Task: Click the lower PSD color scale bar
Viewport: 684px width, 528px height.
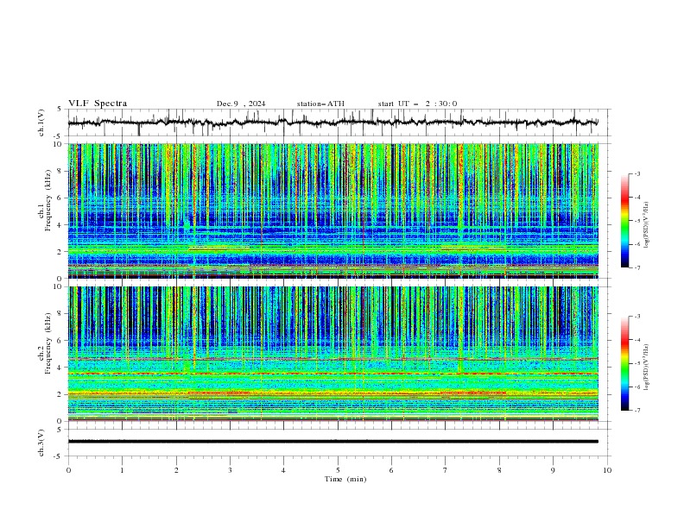Action: pos(625,363)
